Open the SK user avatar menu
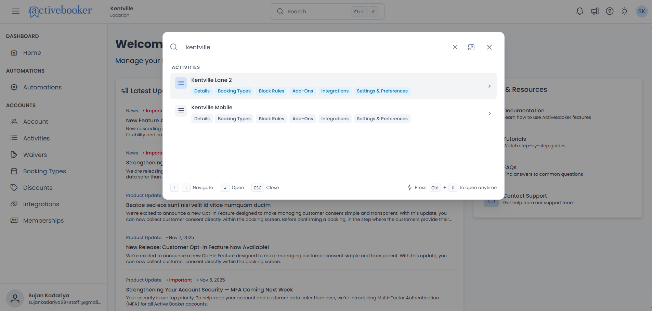The width and height of the screenshot is (652, 311). point(642,11)
